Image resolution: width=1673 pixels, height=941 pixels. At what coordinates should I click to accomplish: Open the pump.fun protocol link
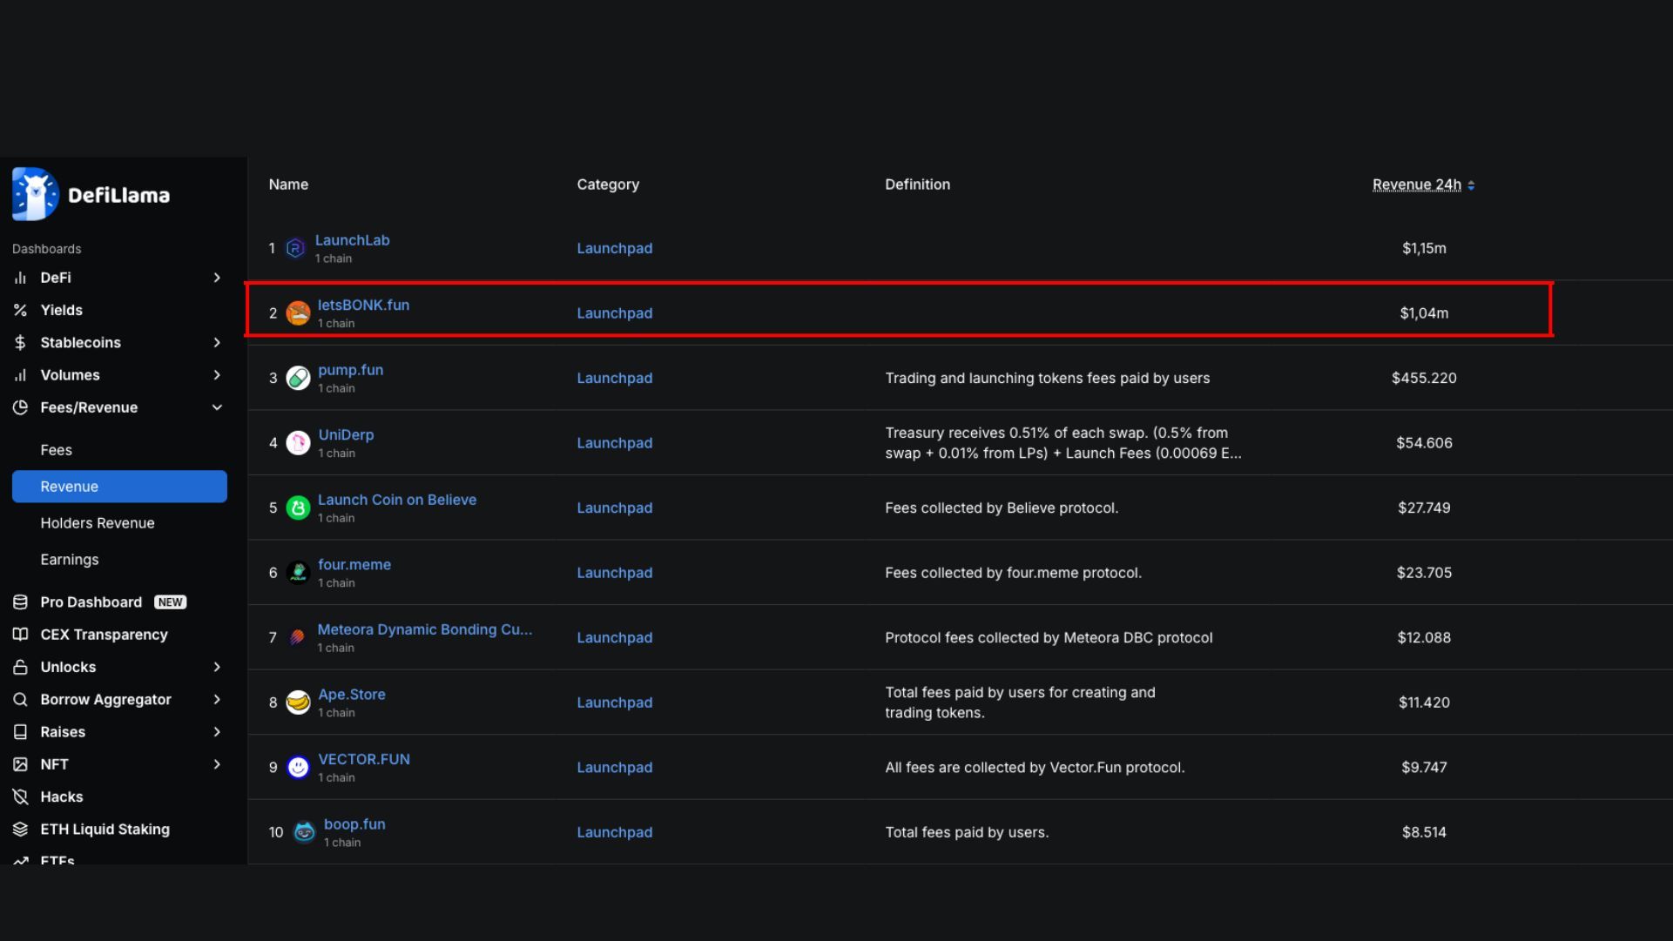(x=350, y=370)
